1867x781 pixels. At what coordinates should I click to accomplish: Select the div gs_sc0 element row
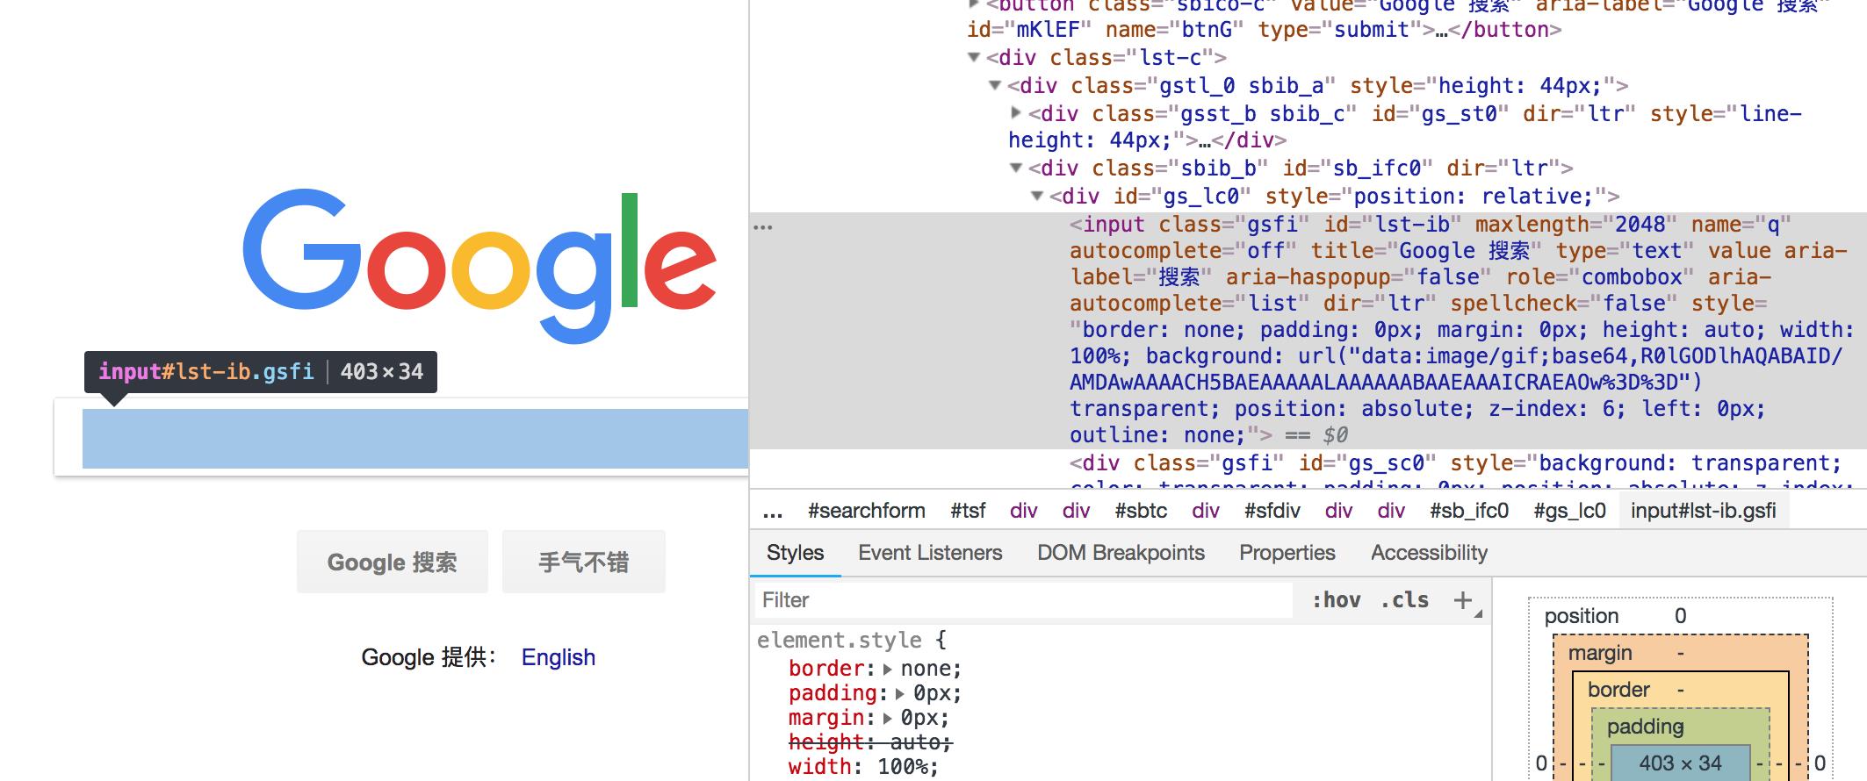pos(1308,469)
